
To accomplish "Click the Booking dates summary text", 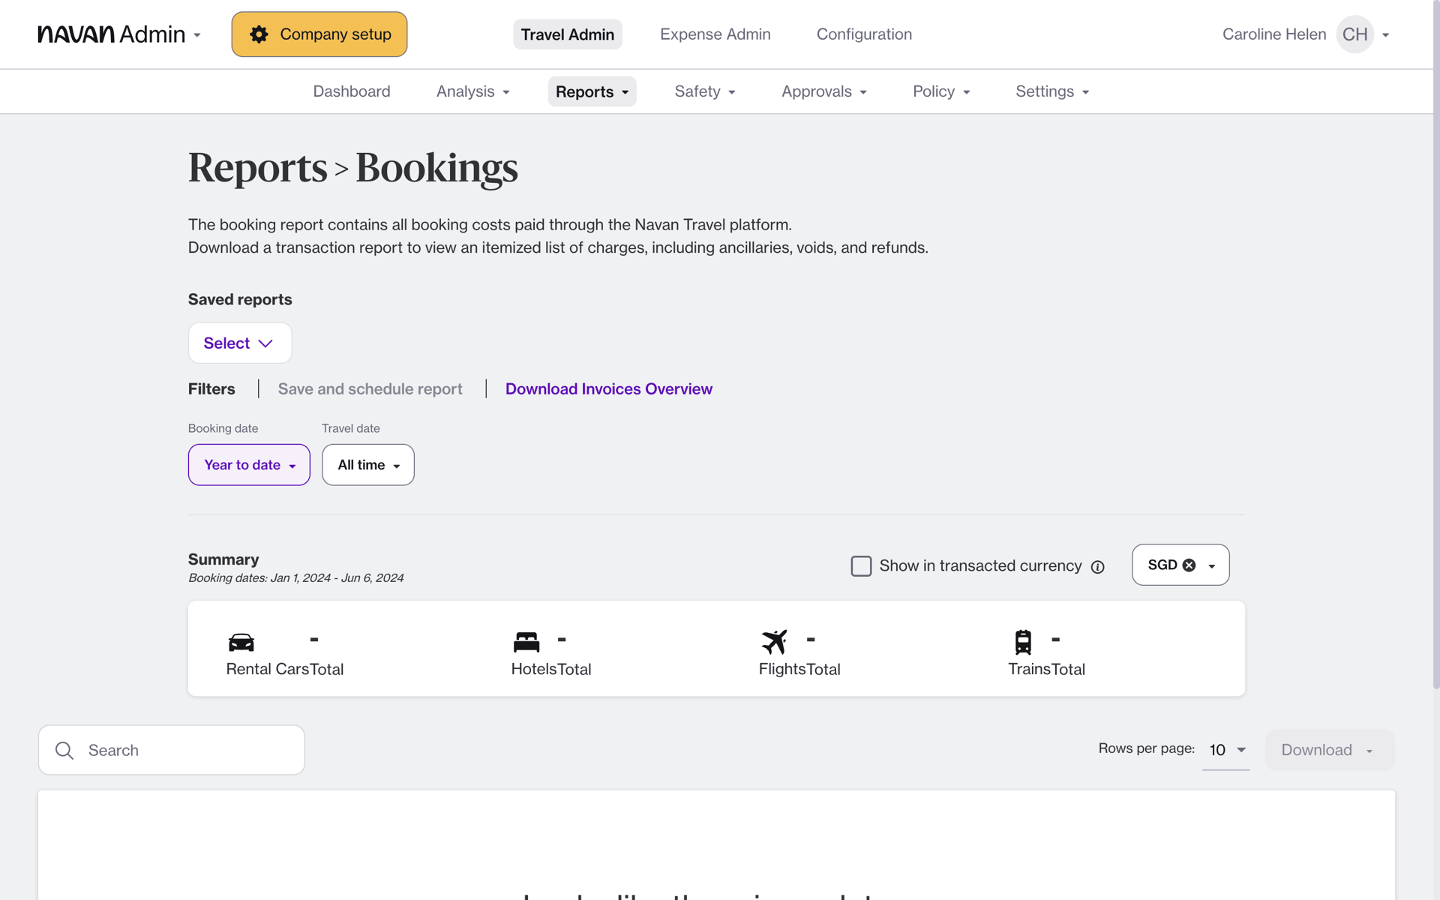I will pyautogui.click(x=295, y=578).
